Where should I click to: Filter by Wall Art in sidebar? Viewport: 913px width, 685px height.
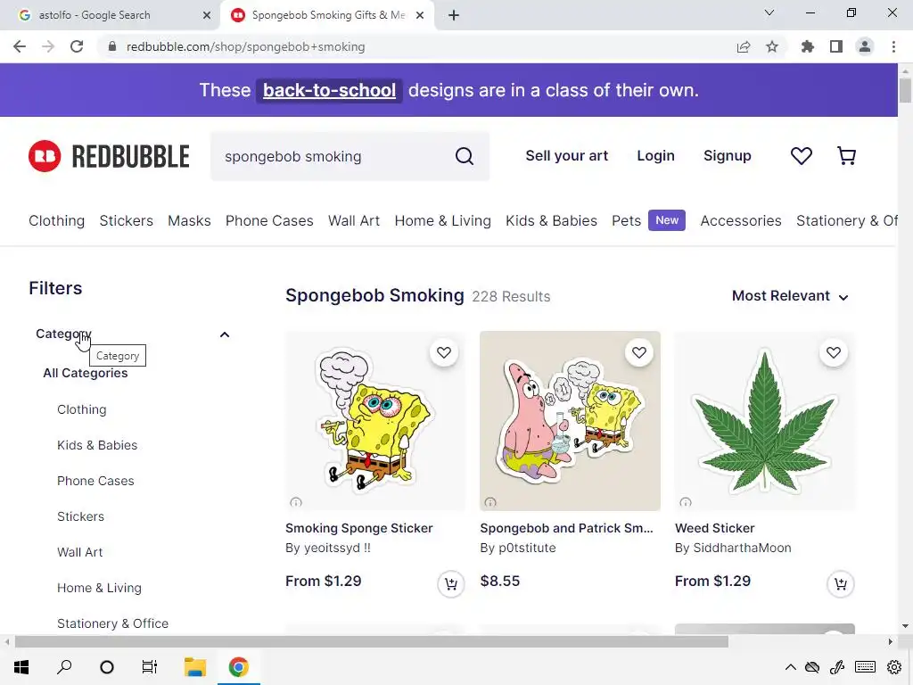click(79, 552)
